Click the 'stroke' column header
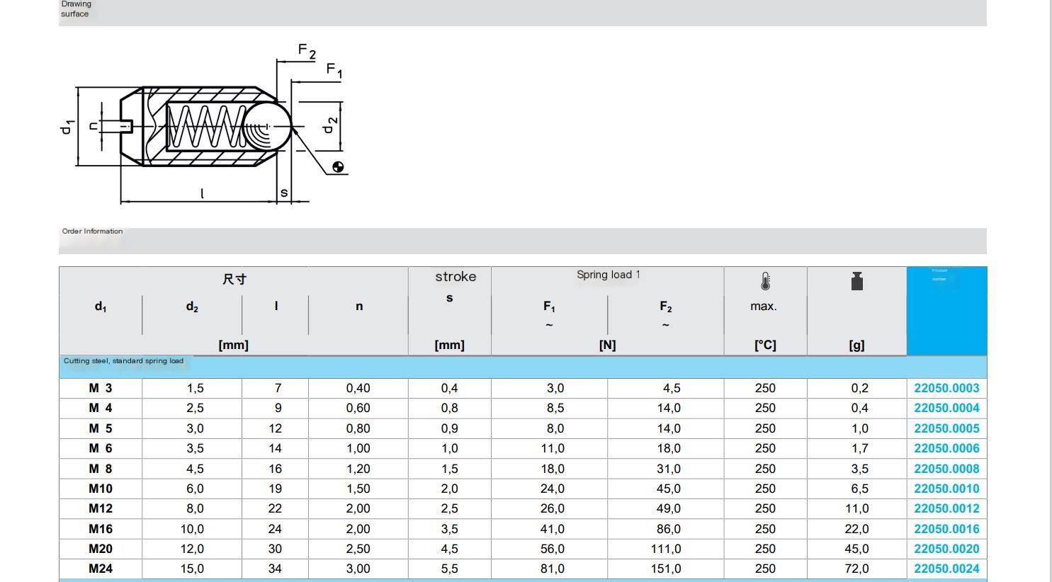 pyautogui.click(x=456, y=277)
